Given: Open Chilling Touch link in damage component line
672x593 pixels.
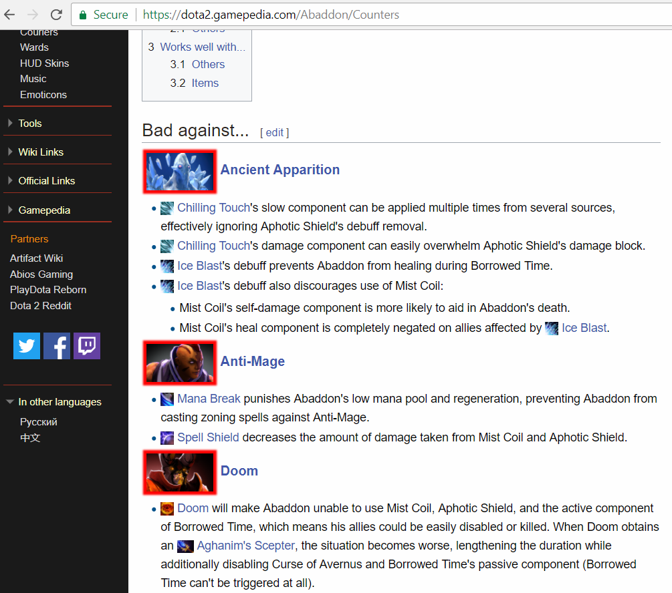Looking at the screenshot, I should [x=213, y=246].
